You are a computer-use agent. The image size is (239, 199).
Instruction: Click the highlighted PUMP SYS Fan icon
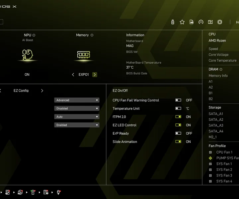(210, 158)
